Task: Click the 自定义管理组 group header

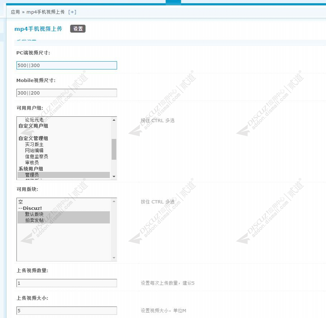Action: (x=33, y=139)
